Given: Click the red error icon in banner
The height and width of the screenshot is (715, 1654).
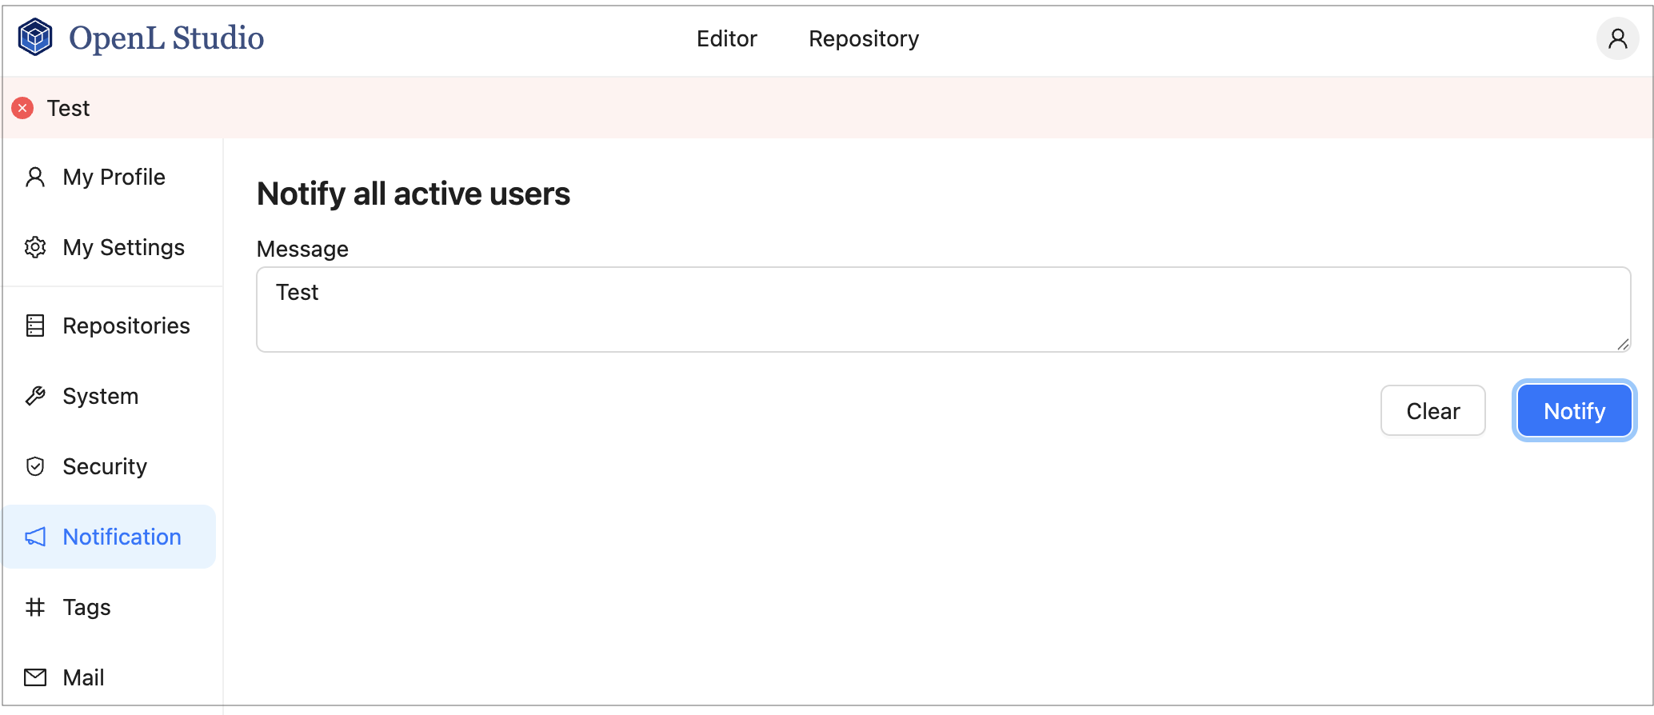Looking at the screenshot, I should coord(23,108).
